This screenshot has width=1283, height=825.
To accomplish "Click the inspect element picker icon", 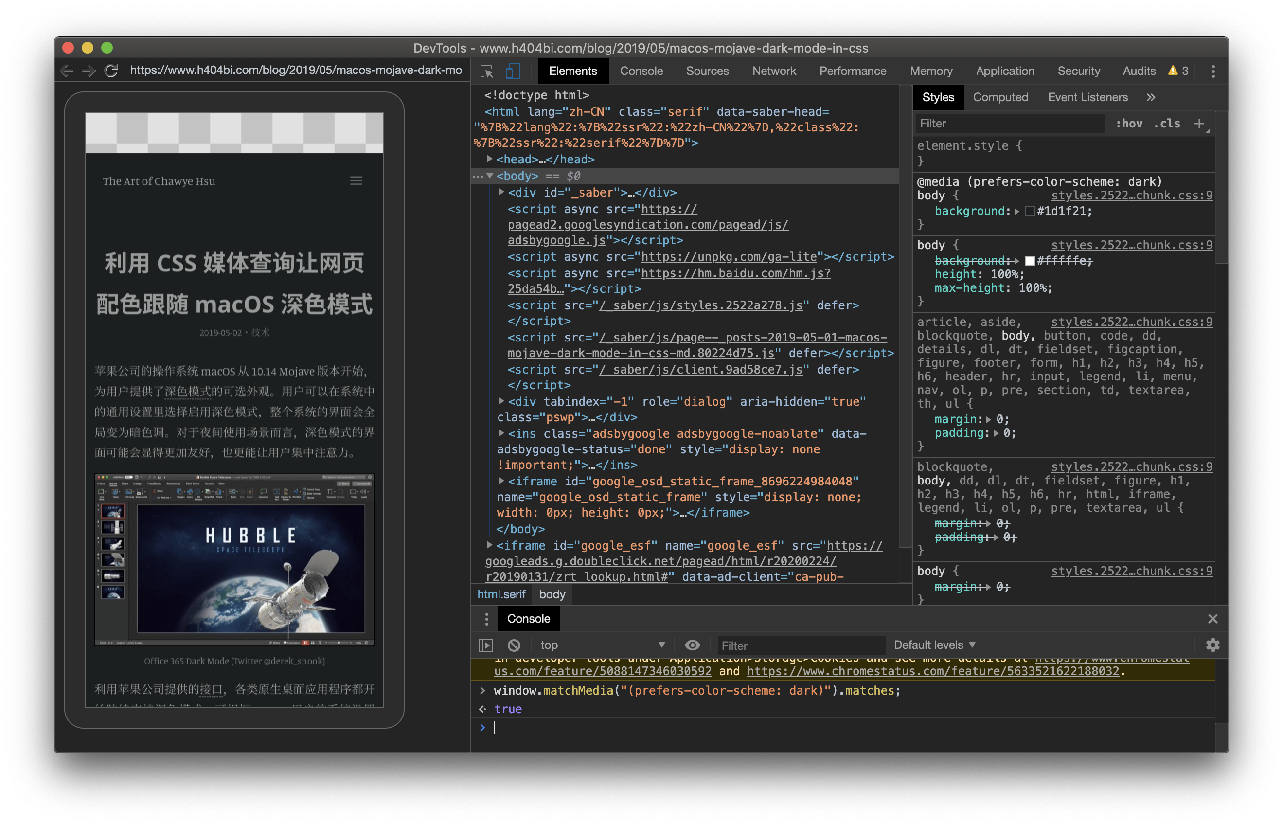I will [x=487, y=71].
